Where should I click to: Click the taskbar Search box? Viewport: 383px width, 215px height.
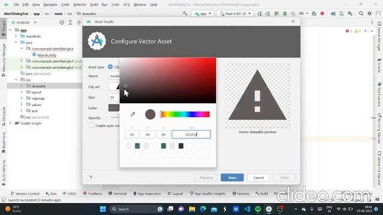[x=137, y=209]
